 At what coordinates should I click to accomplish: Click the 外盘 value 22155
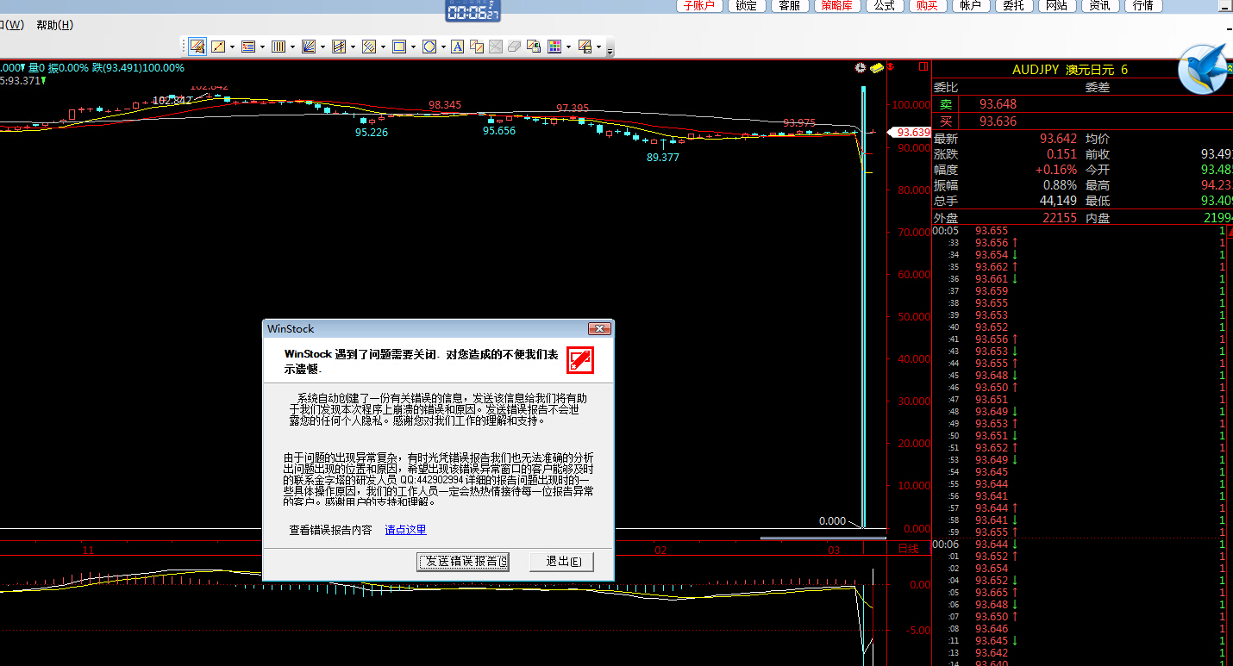1060,218
